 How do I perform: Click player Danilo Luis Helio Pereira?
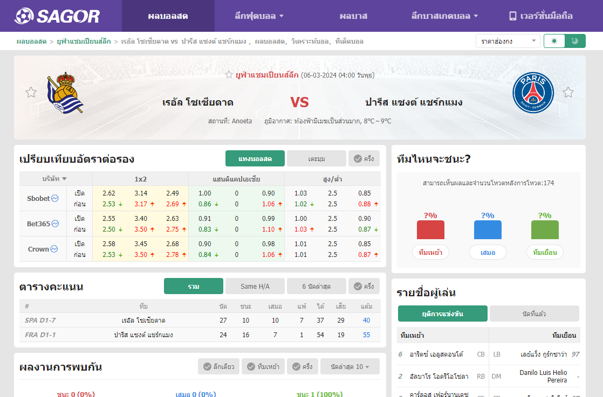point(543,377)
